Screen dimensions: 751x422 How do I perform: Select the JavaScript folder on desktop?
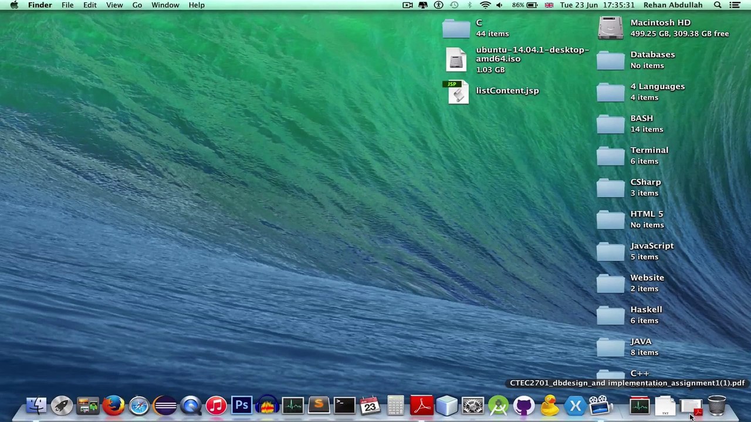pos(611,251)
